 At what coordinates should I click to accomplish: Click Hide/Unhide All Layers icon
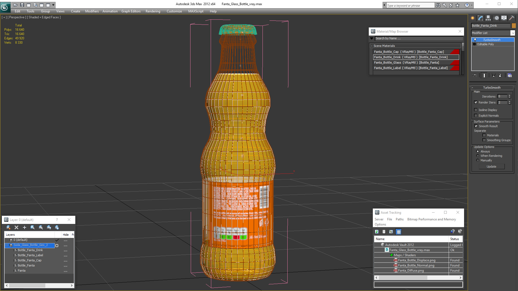pyautogui.click(x=49, y=227)
